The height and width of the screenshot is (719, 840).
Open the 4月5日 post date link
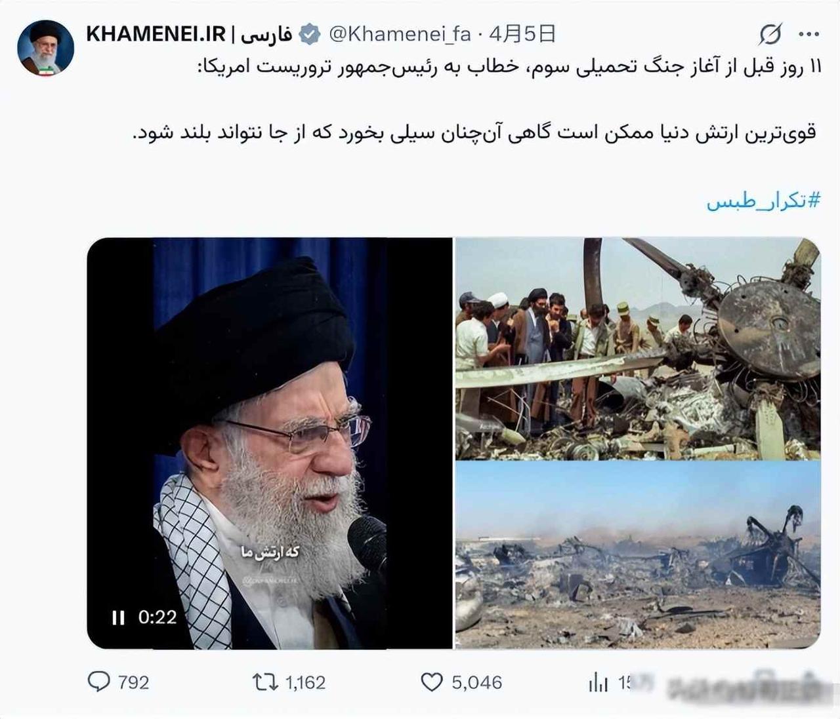coord(522,33)
